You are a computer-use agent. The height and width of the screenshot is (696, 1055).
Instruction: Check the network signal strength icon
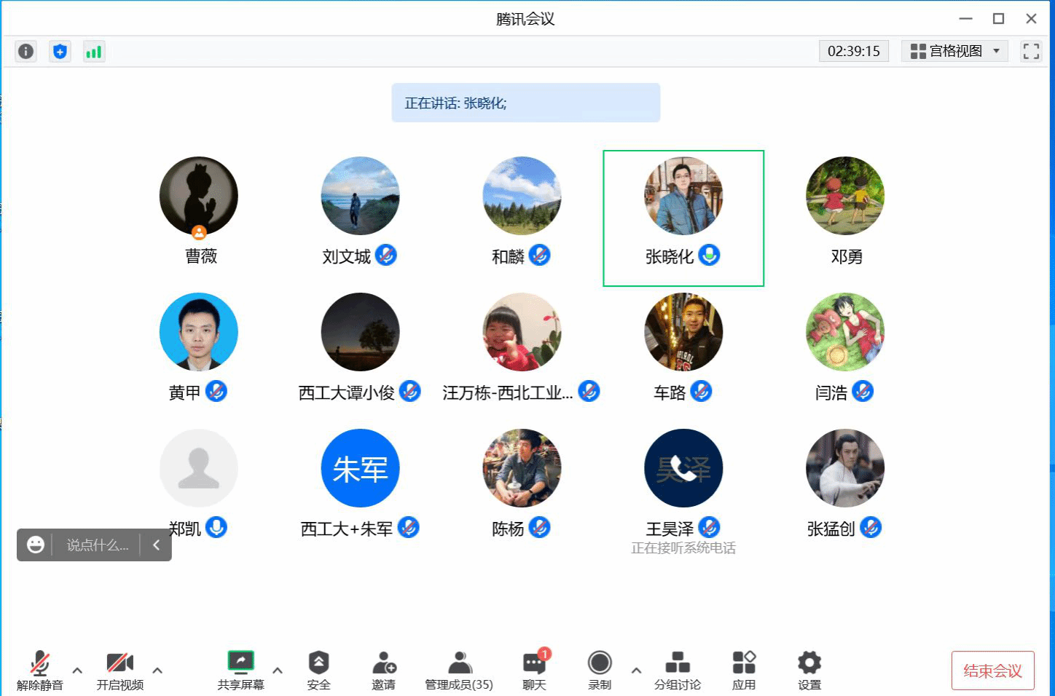point(94,52)
